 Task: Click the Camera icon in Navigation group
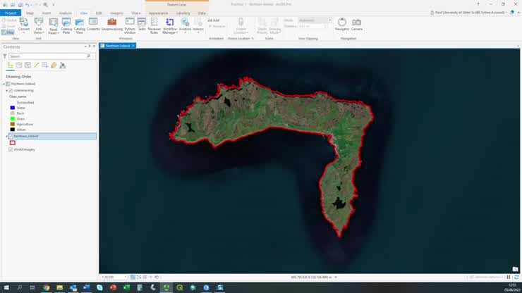[357, 25]
